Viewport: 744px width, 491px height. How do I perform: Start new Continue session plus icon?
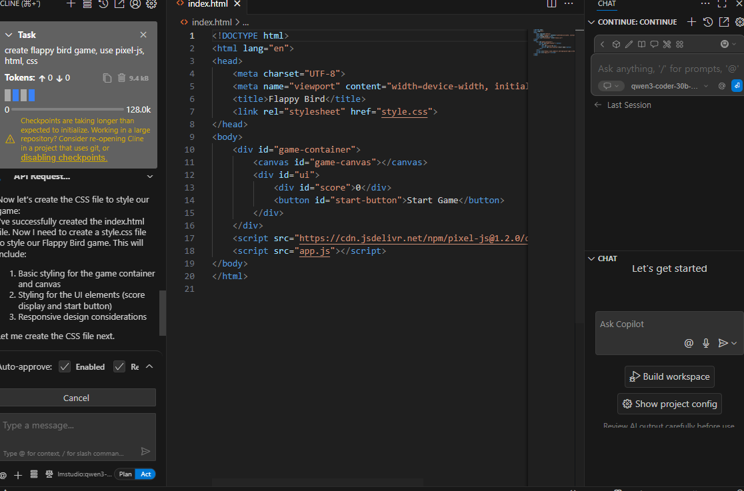(691, 22)
